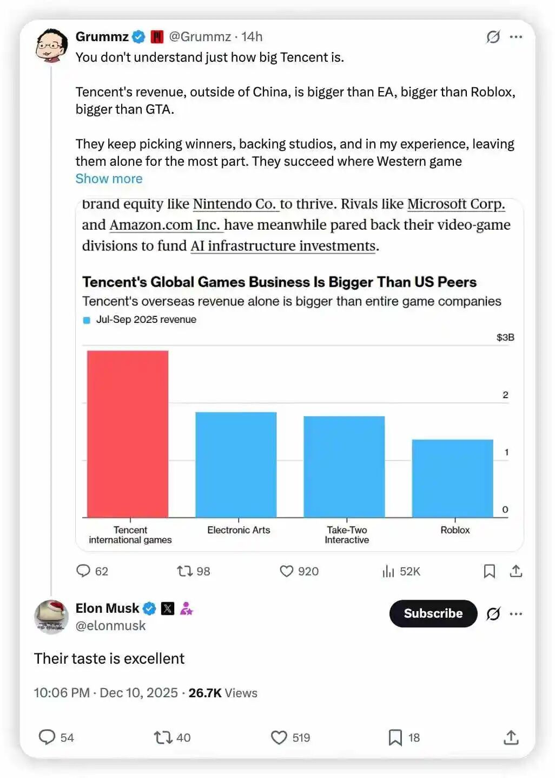The height and width of the screenshot is (778, 555).
Task: Share Elon Musk's reply
Action: [x=511, y=737]
